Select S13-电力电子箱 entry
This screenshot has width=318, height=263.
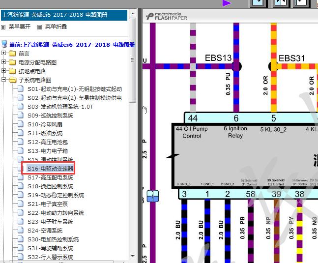tap(48, 151)
